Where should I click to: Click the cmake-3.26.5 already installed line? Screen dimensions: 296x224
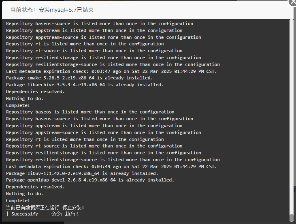point(79,78)
